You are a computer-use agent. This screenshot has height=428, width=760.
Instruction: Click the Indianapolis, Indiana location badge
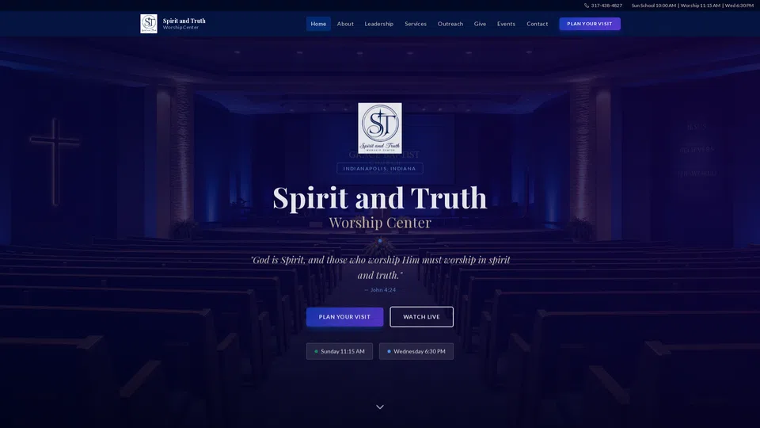pos(379,168)
